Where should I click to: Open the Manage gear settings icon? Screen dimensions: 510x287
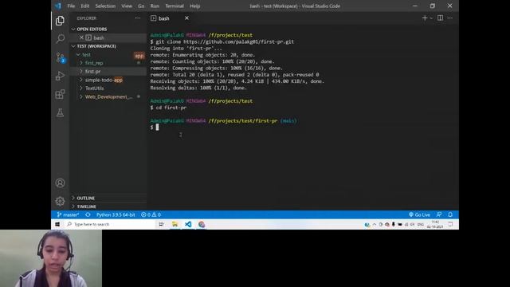pos(60,201)
